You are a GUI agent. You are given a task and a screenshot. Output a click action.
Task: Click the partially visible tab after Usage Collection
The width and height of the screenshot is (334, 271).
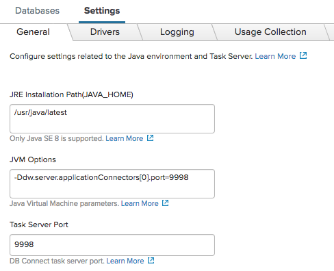point(331,32)
